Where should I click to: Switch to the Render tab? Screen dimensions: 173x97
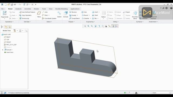(36, 9)
